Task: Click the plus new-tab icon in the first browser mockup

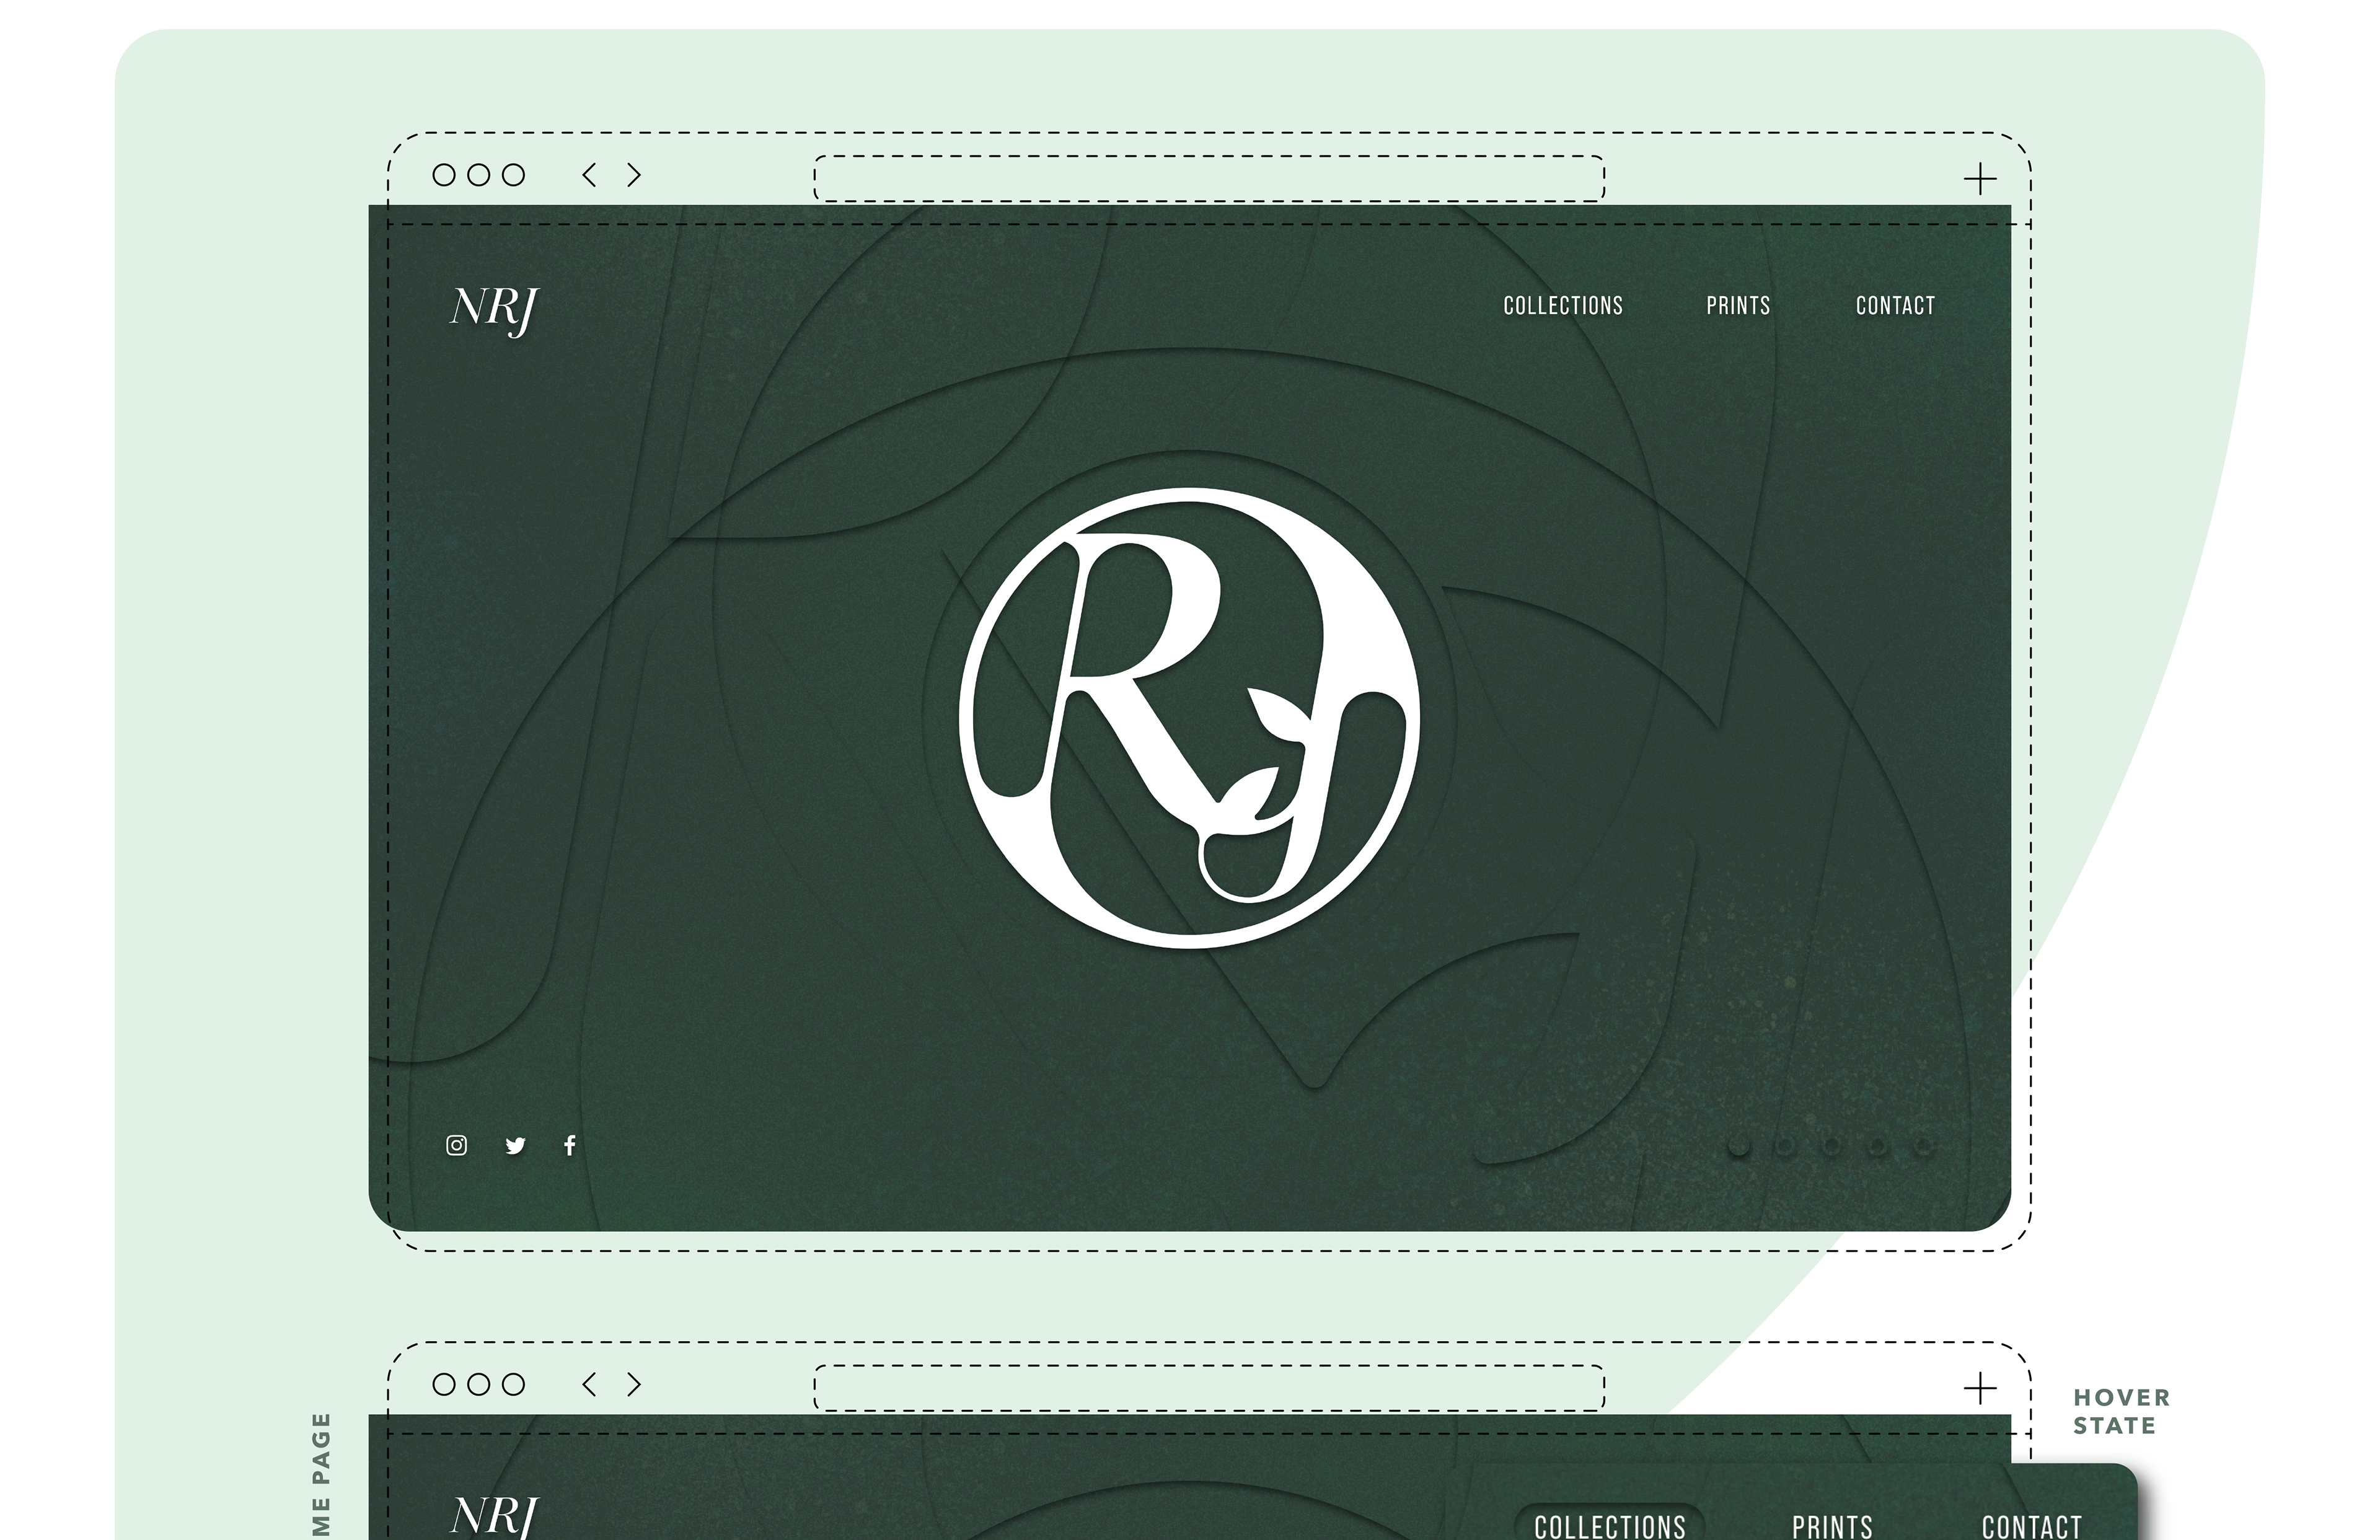Action: coord(1980,180)
